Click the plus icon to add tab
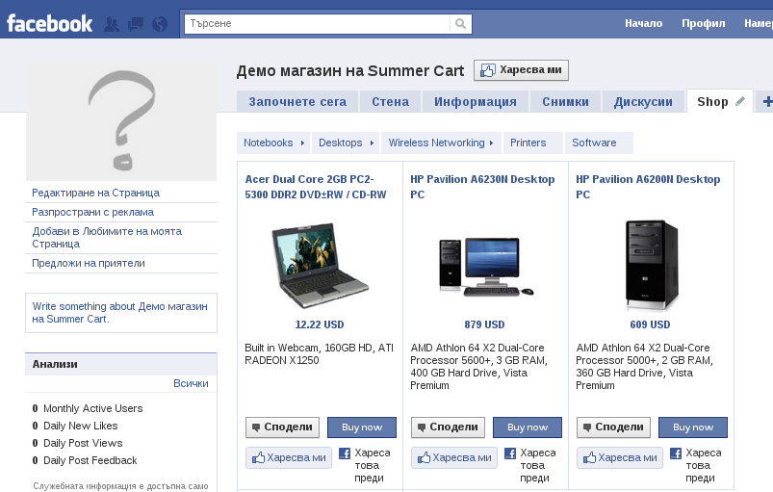 pyautogui.click(x=767, y=101)
